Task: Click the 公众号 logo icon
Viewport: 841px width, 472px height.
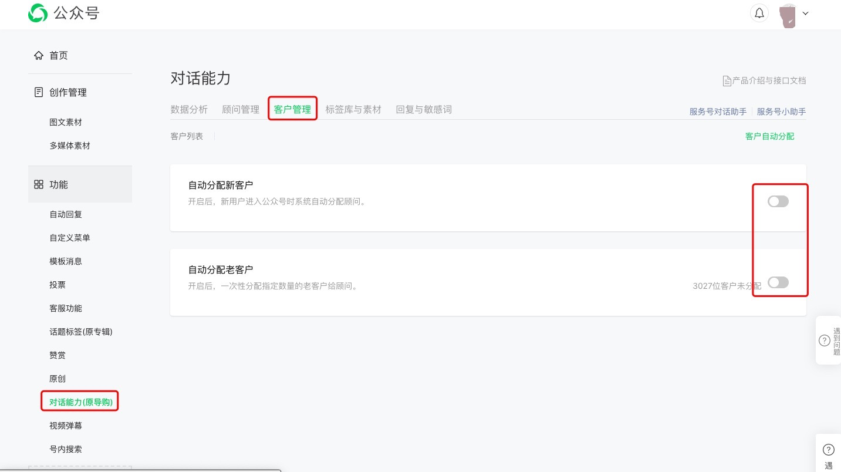Action: (37, 13)
